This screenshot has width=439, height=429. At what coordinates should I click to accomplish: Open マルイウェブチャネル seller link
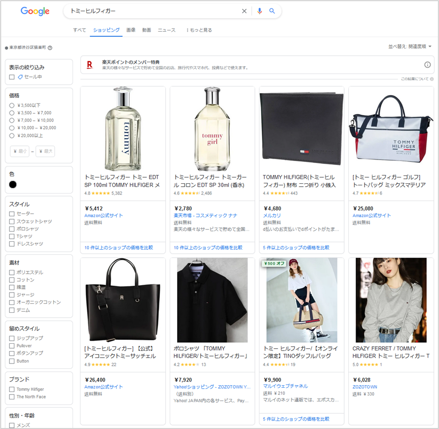click(285, 386)
